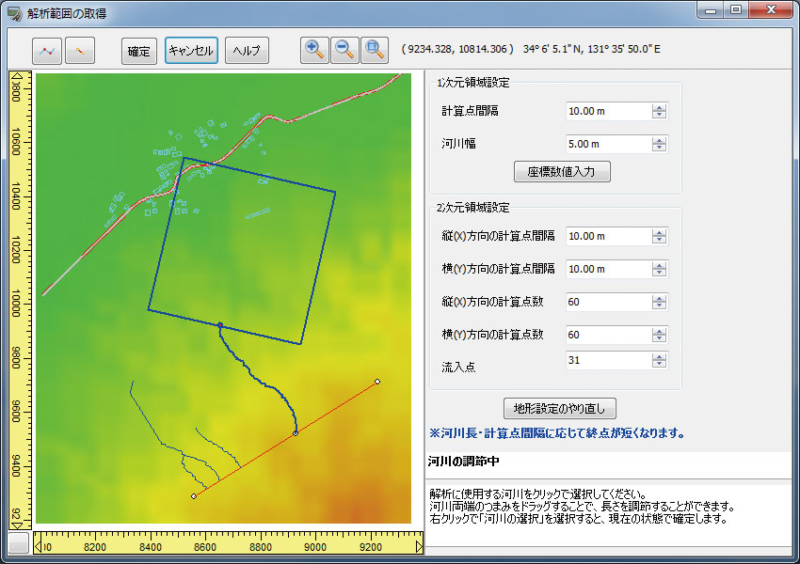This screenshot has height=564, width=800.
Task: Open ヘルプ help
Action: coord(247,51)
